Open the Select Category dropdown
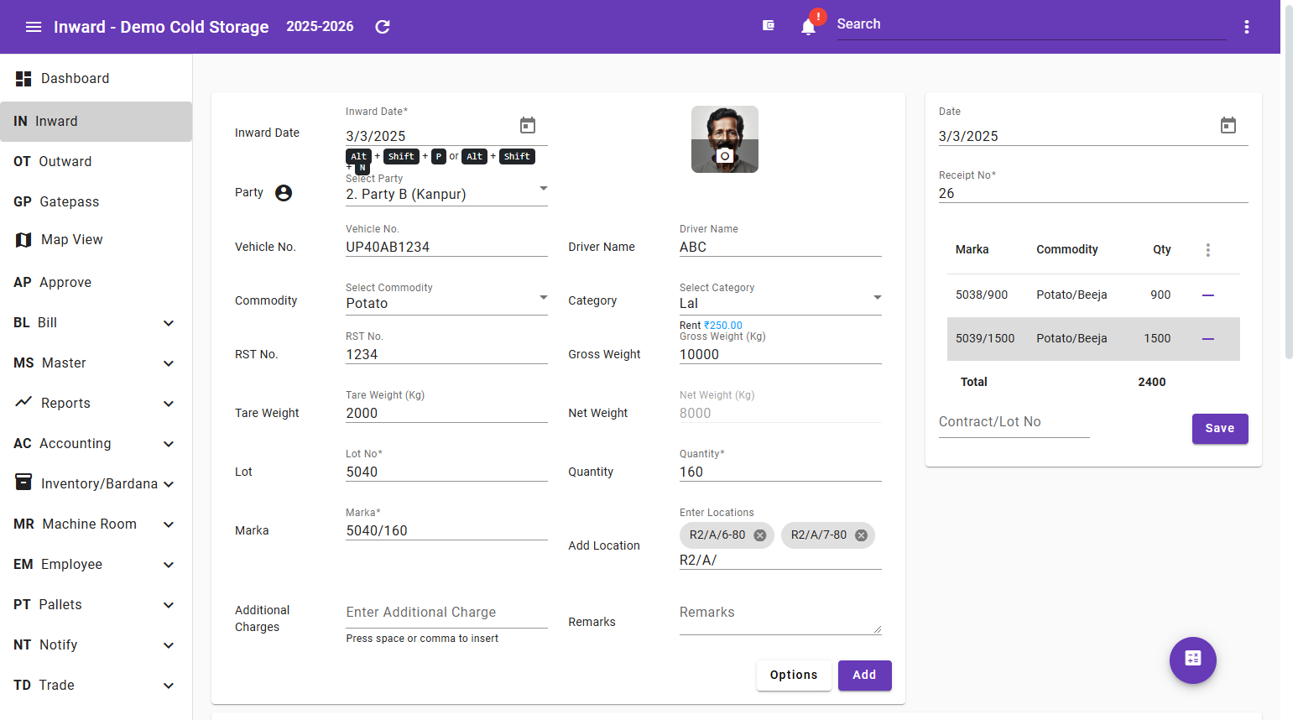This screenshot has width=1298, height=720. pyautogui.click(x=877, y=298)
